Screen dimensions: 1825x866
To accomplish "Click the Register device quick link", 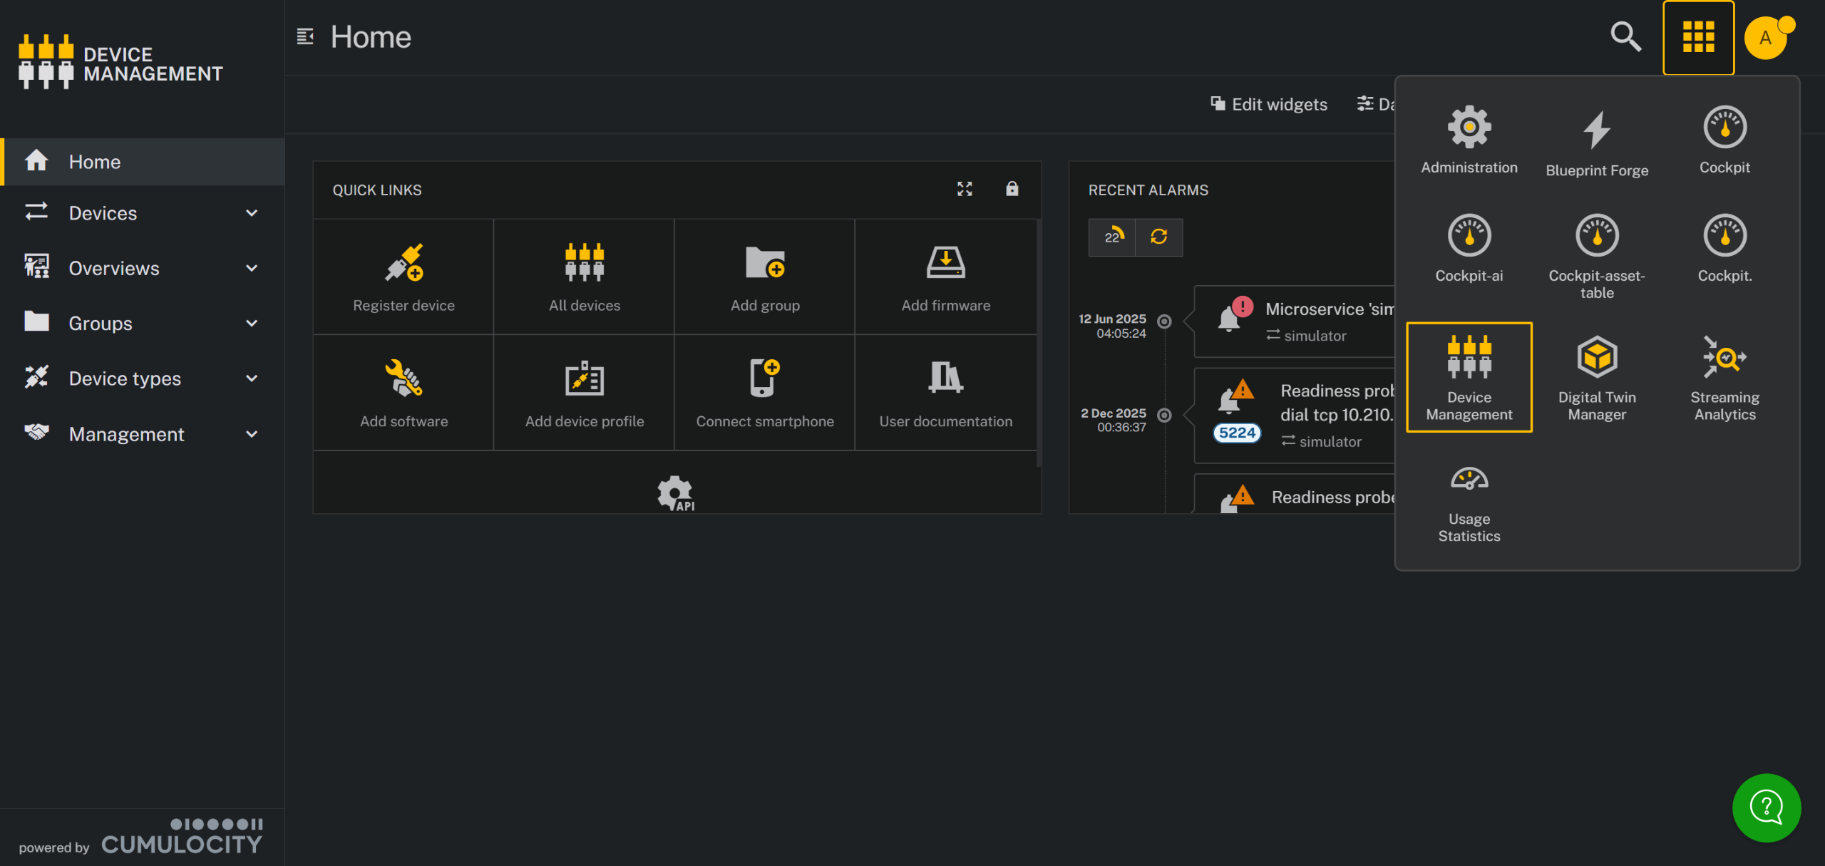I will 403,278.
